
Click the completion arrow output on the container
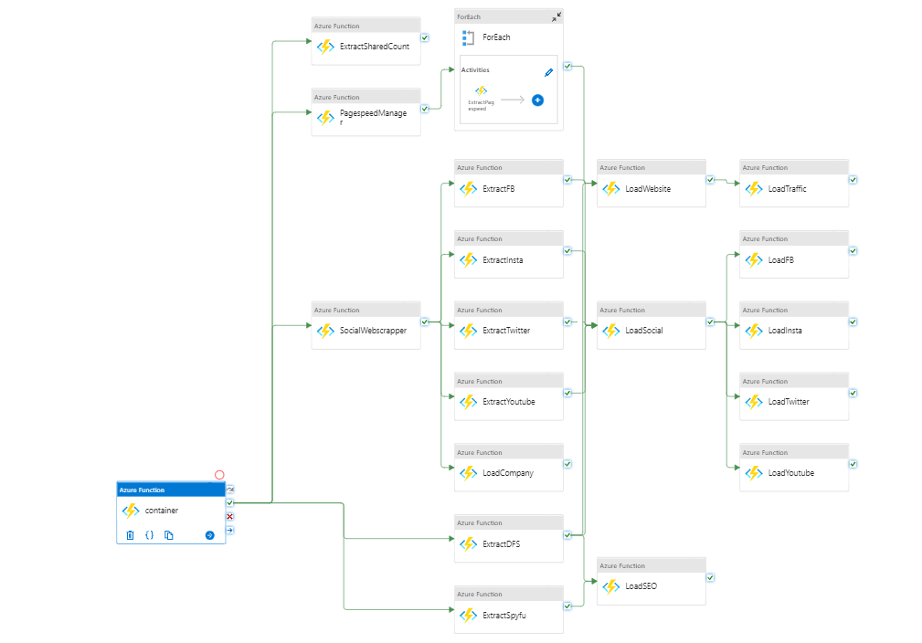pos(229,530)
